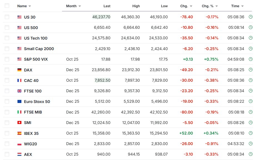This screenshot has height=160, width=258.
Task: Click the clock icon in S&P 500 VIX row
Action: (251, 59)
